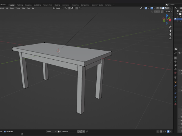Open the View Layer properties tab icon
The height and width of the screenshot is (136, 182).
(176, 65)
